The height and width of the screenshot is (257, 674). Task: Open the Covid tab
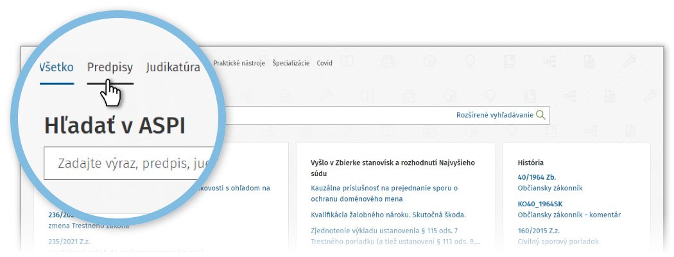coord(324,64)
